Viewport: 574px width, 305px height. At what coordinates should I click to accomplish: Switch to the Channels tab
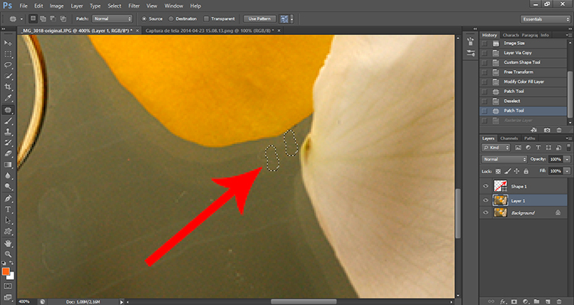coord(508,138)
